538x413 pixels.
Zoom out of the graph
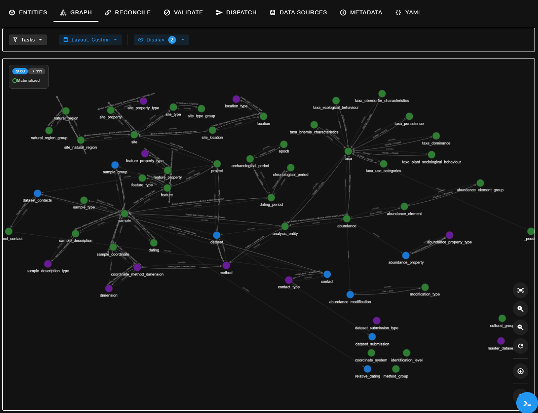coord(520,327)
